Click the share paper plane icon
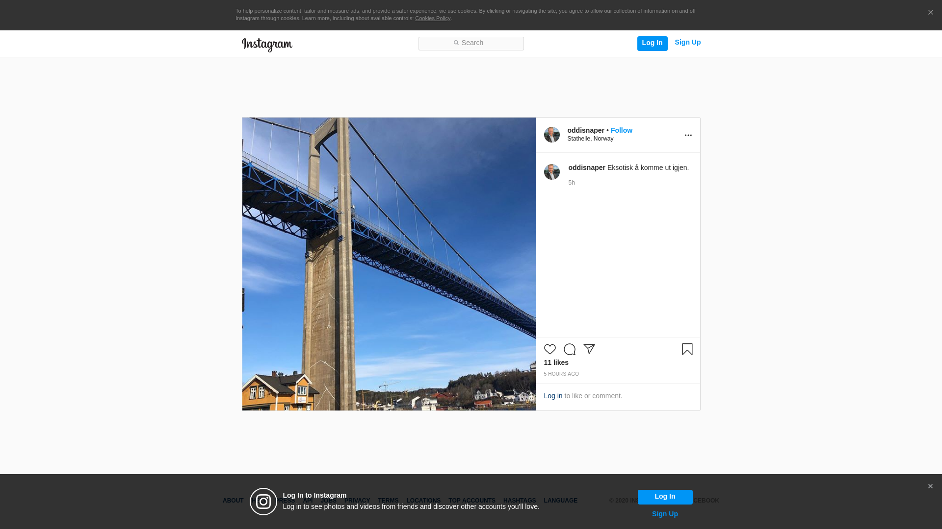 (x=589, y=349)
